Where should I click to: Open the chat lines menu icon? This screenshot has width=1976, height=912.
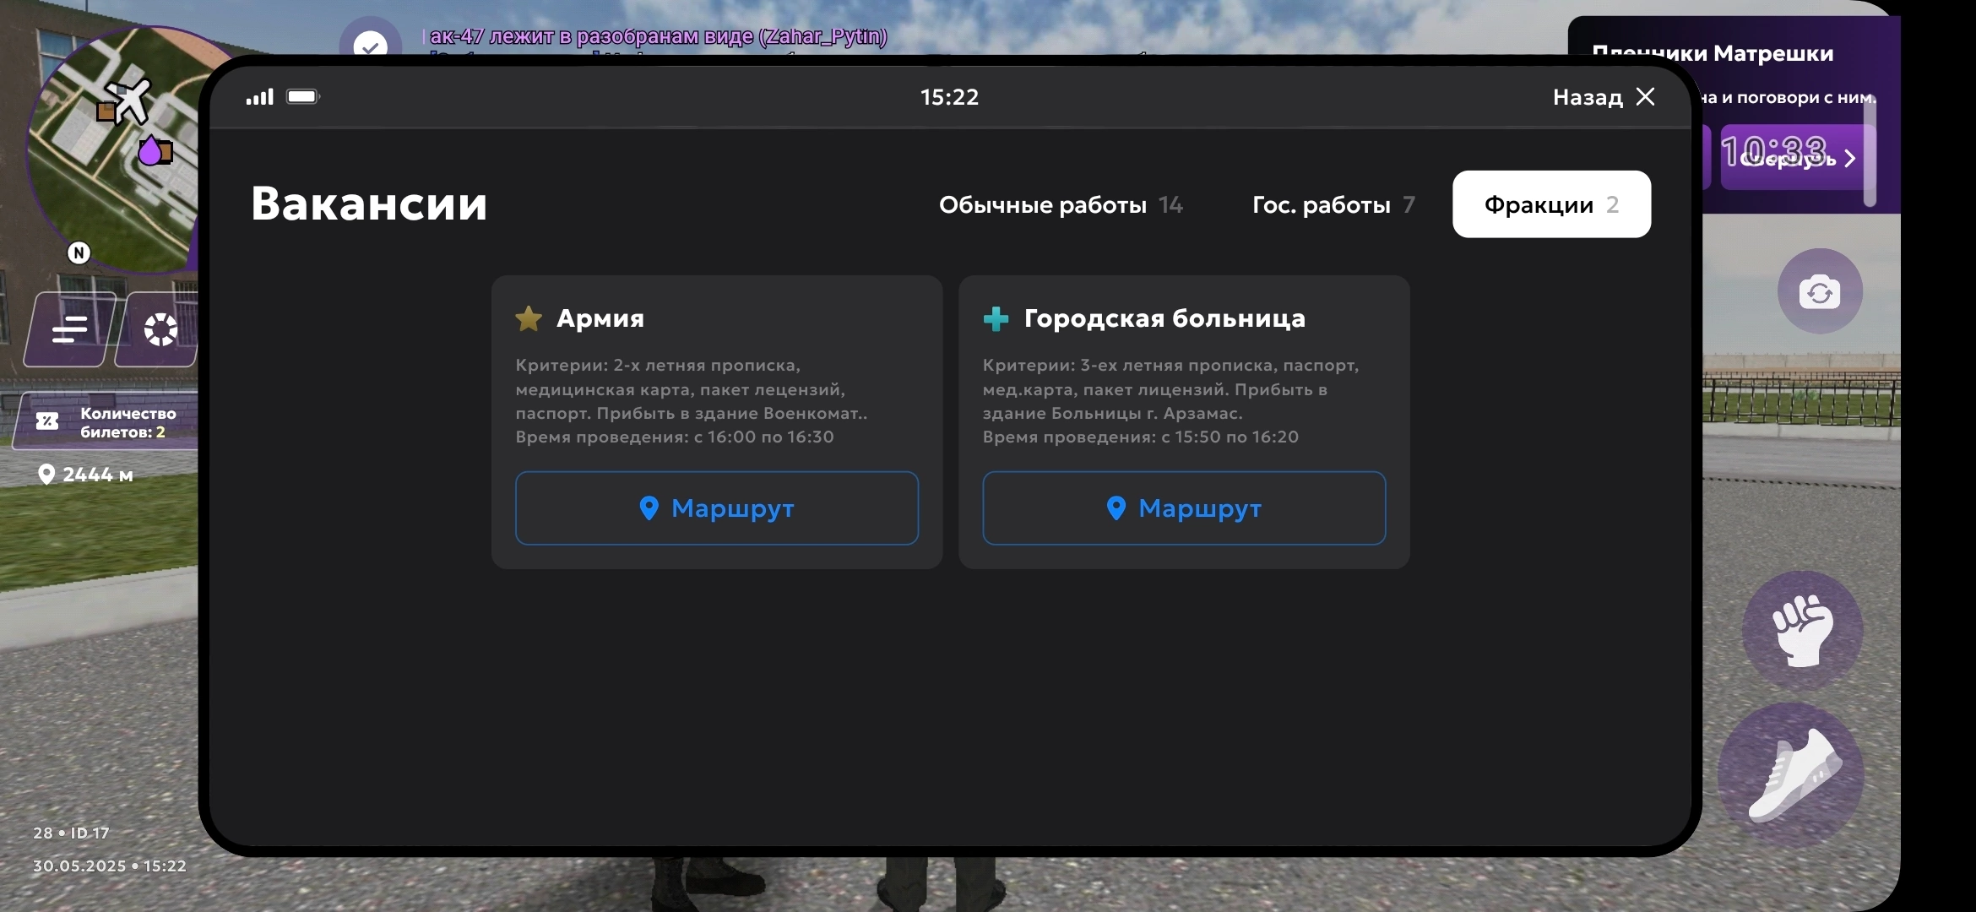[x=69, y=329]
